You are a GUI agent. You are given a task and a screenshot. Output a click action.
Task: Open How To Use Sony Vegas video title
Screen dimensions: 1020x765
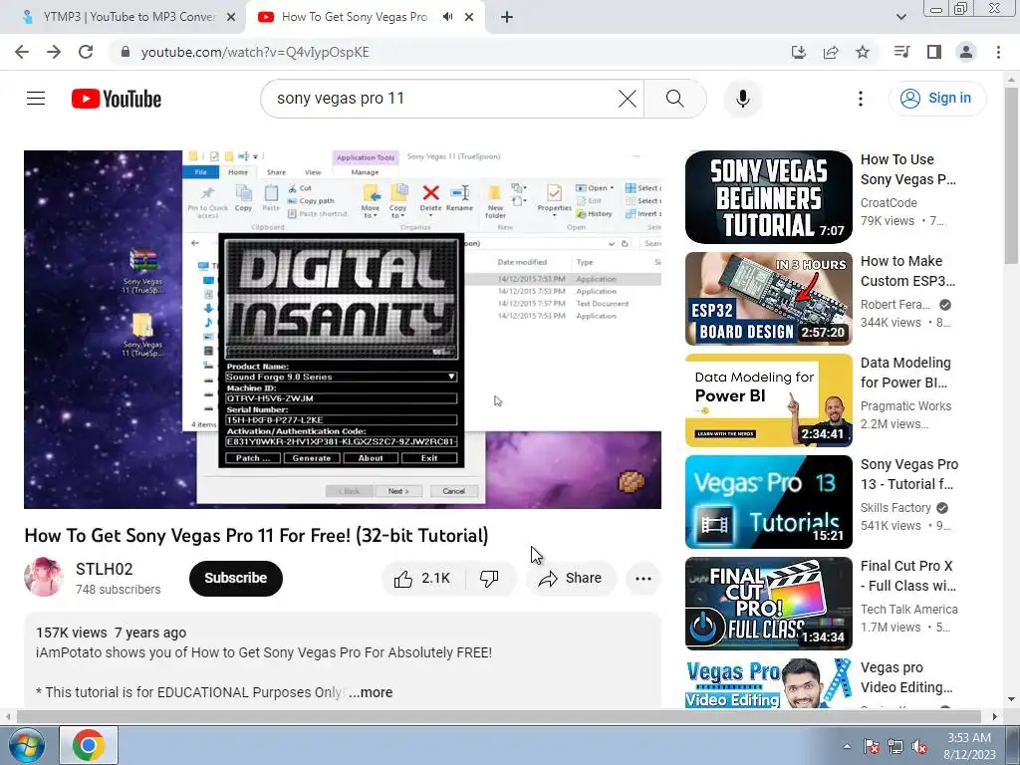tap(908, 169)
